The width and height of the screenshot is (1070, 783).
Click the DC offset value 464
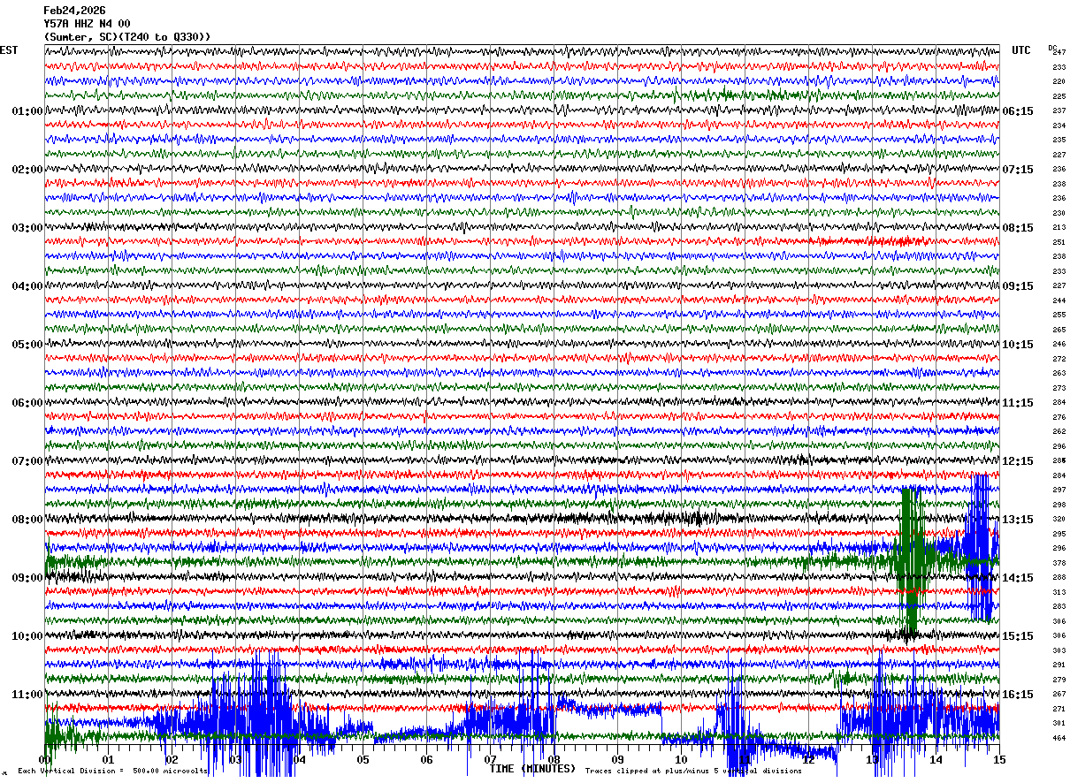coord(1059,738)
